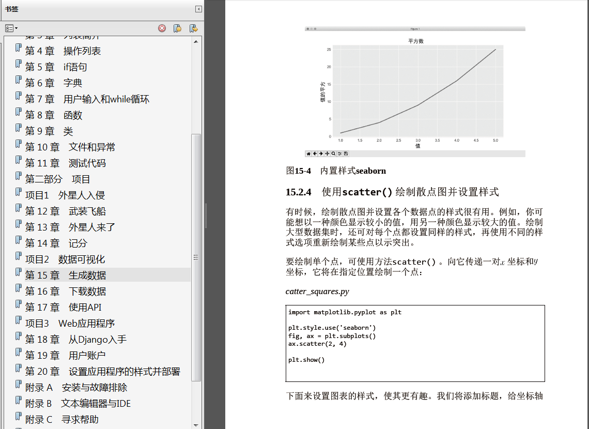
Task: Open bookmark 第 6 章 字典
Action: (x=53, y=83)
